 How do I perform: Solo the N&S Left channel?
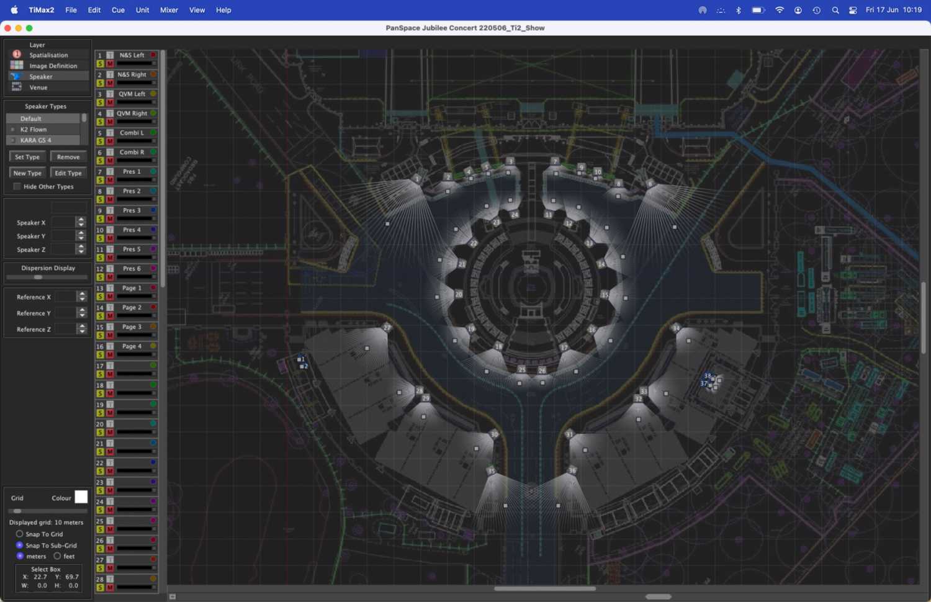101,64
